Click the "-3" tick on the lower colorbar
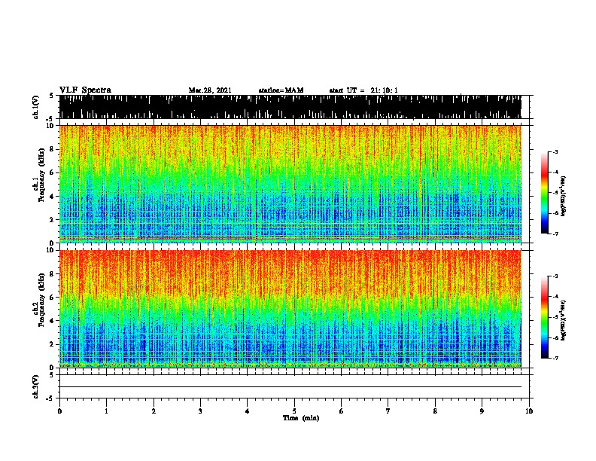Screen dimensions: 596x461 coord(555,276)
